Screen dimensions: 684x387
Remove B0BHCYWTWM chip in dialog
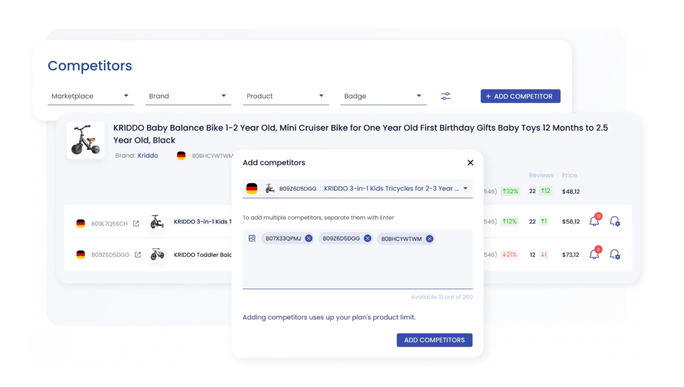pos(429,239)
